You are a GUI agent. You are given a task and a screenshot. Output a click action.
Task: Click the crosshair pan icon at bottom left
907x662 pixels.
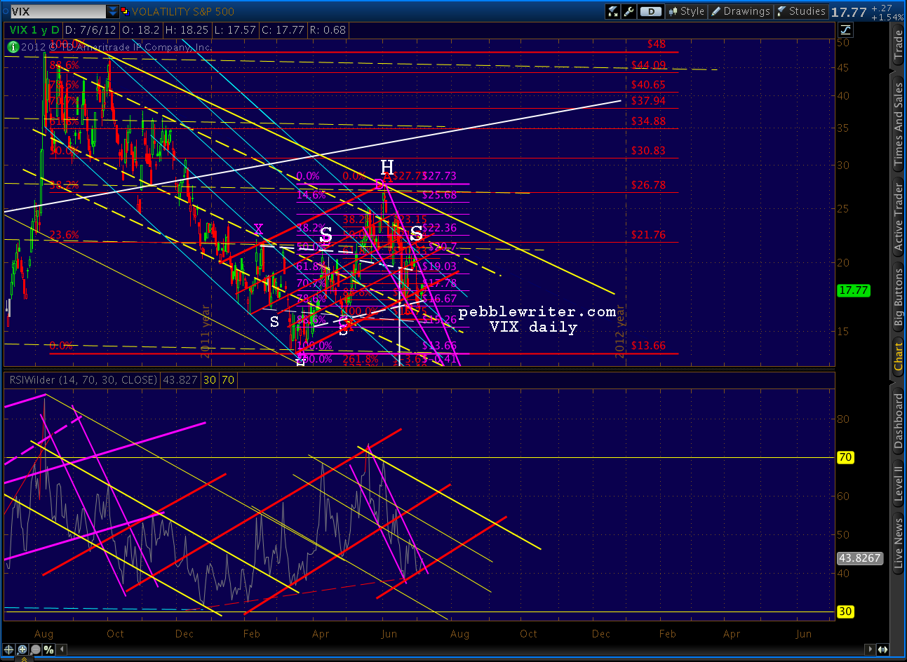click(9, 650)
